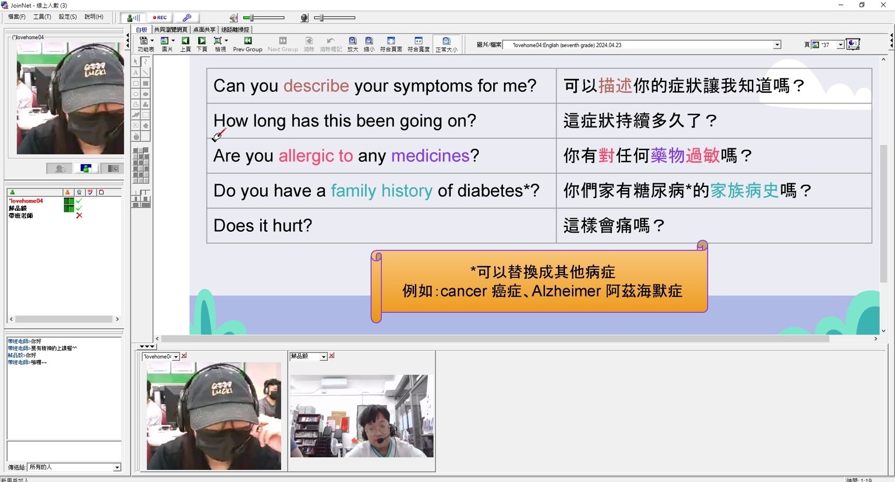The width and height of the screenshot is (895, 482).
Task: Switch to the 桌面共享 tab
Action: pos(204,30)
